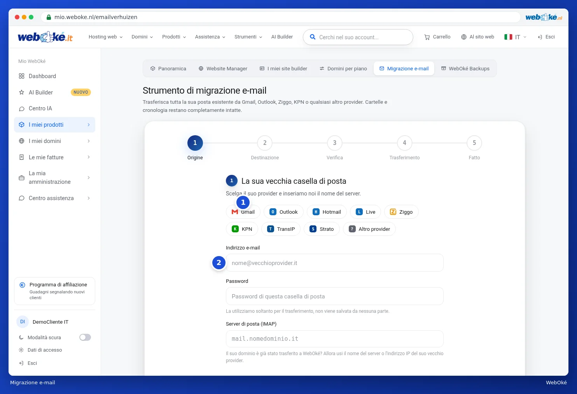Select Ziggo as provider
Viewport: 577px width, 394px height.
(x=401, y=212)
